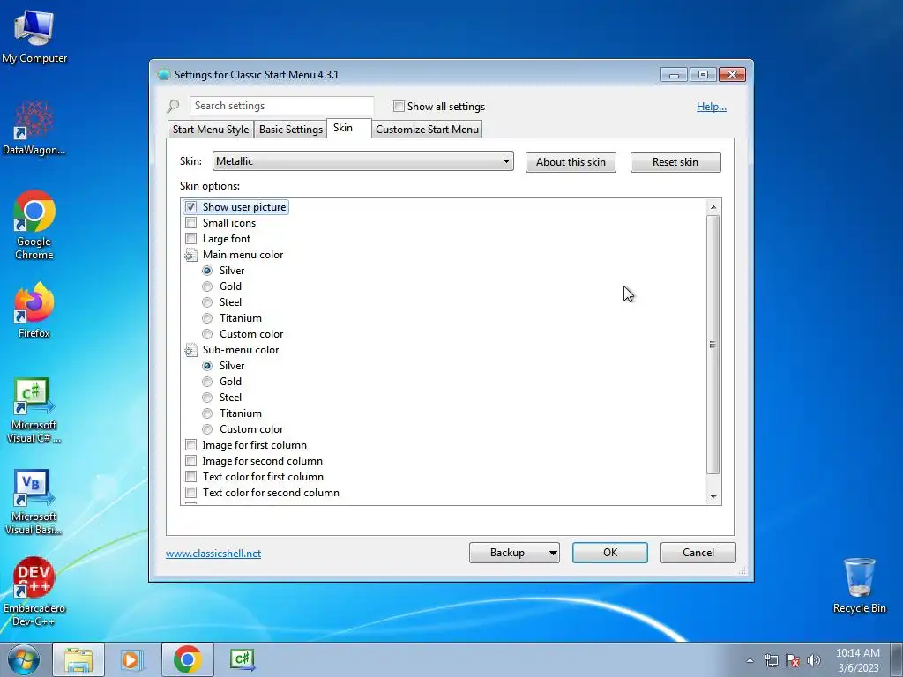903x677 pixels.
Task: Switch to Basic Settings tab
Action: (291, 130)
